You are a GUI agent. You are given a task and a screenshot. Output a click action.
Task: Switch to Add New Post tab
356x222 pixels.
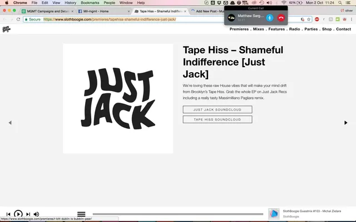(207, 11)
